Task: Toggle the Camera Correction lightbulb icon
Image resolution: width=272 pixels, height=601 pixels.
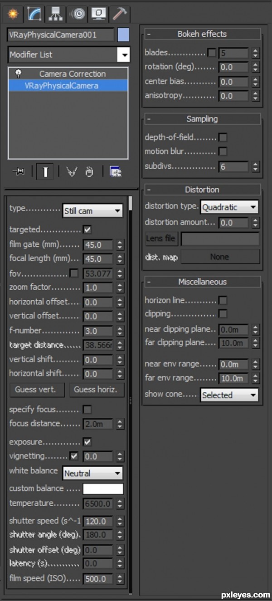Action: coord(19,73)
